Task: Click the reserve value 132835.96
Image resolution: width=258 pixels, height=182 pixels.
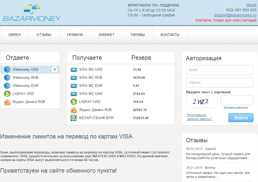Action: click(x=141, y=118)
